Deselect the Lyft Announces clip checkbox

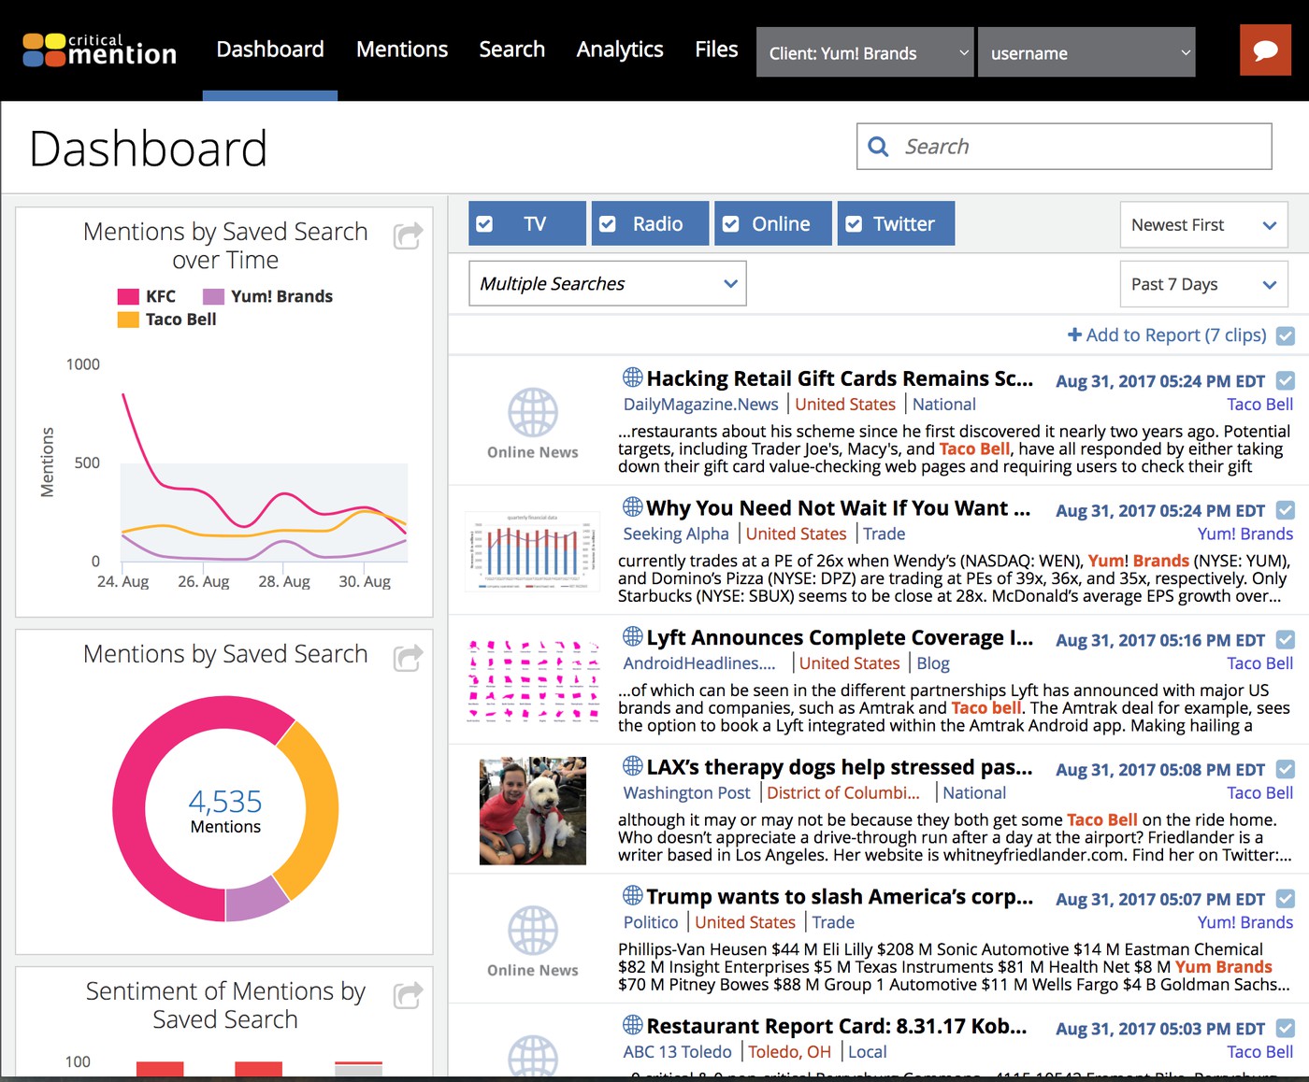click(x=1286, y=640)
